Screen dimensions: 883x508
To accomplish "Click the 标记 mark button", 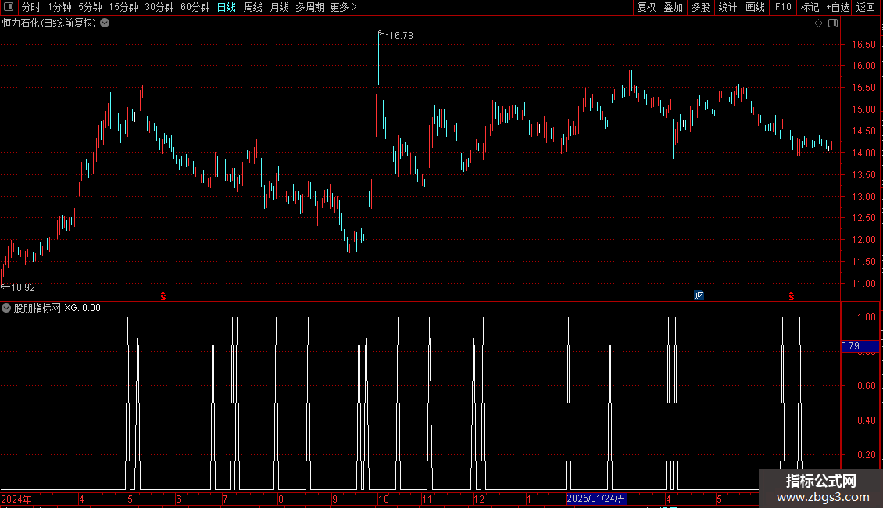I will [x=810, y=7].
